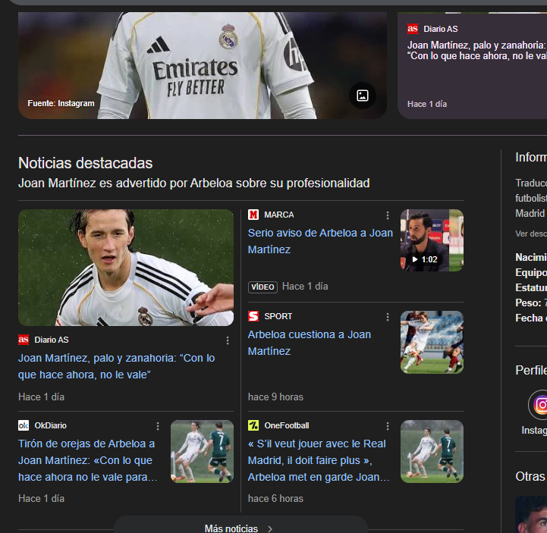
Task: Open the three-dot menu for MARCA article
Action: (x=388, y=215)
